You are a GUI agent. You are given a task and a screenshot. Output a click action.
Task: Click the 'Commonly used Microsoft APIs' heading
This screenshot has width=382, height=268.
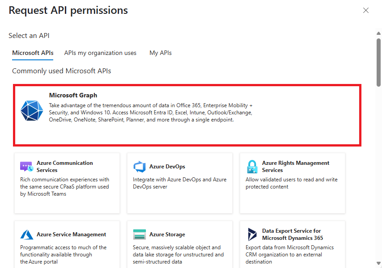(x=62, y=71)
